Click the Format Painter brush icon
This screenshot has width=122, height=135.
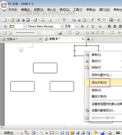(92, 20)
